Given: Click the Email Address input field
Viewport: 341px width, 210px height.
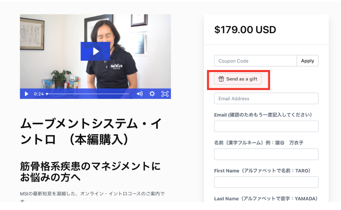Looking at the screenshot, I should tap(266, 98).
